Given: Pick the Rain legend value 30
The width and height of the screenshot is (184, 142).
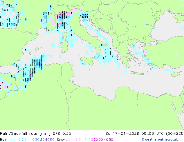Looking at the screenshot, I should coord(42,140).
